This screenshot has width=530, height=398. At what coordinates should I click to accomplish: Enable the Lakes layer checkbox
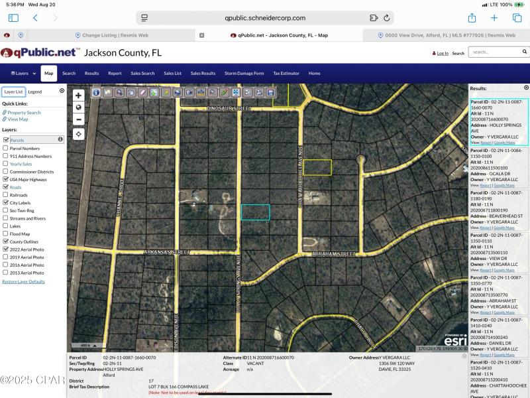pyautogui.click(x=5, y=226)
